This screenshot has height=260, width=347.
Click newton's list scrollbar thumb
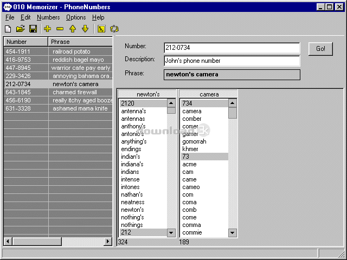tap(171, 110)
